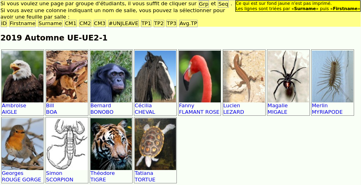Click the horse photo of Cécilia CHEVAL
Screen dimensions: 361x185
(155, 76)
